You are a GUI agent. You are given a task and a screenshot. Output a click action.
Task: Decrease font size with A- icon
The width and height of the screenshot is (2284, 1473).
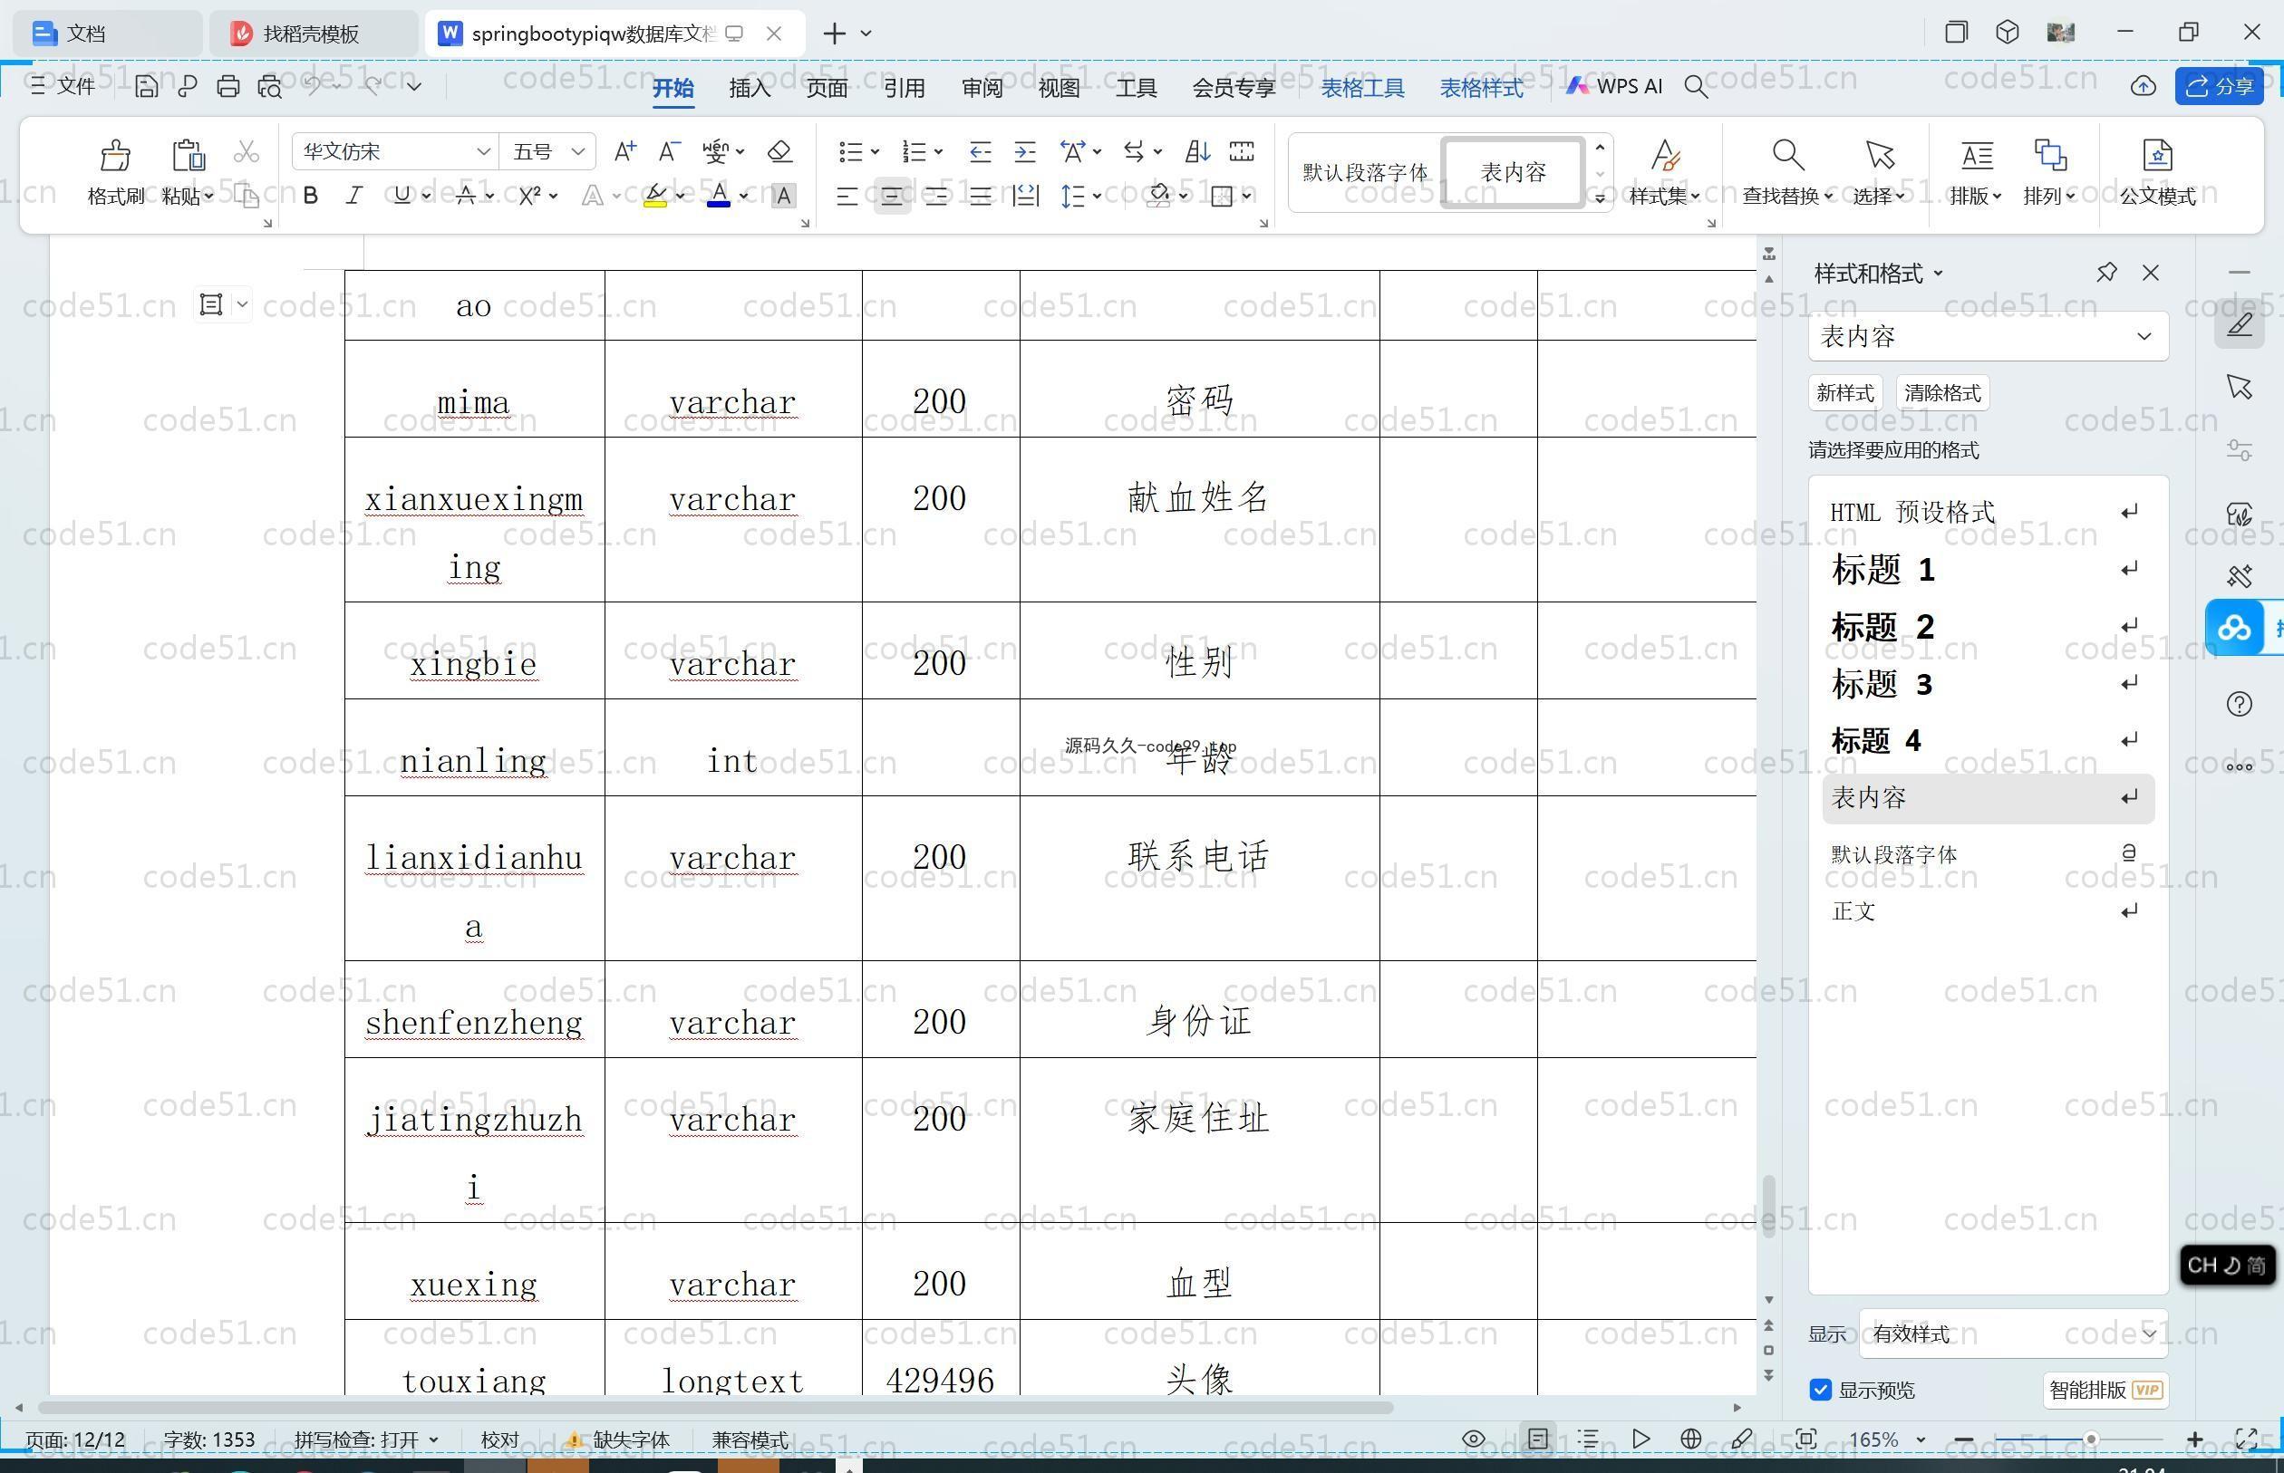pos(669,151)
